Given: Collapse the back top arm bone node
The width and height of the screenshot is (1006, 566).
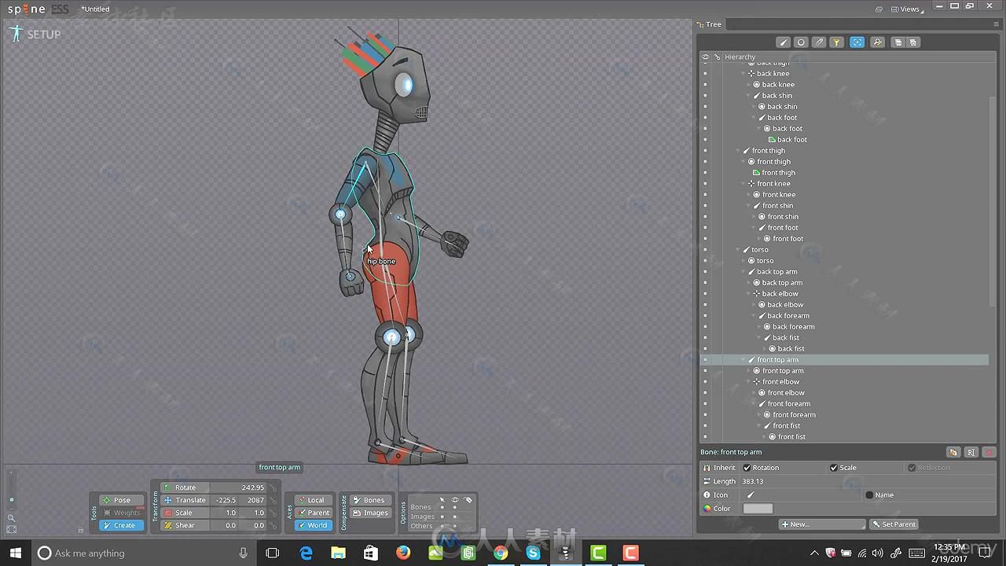Looking at the screenshot, I should click(744, 272).
